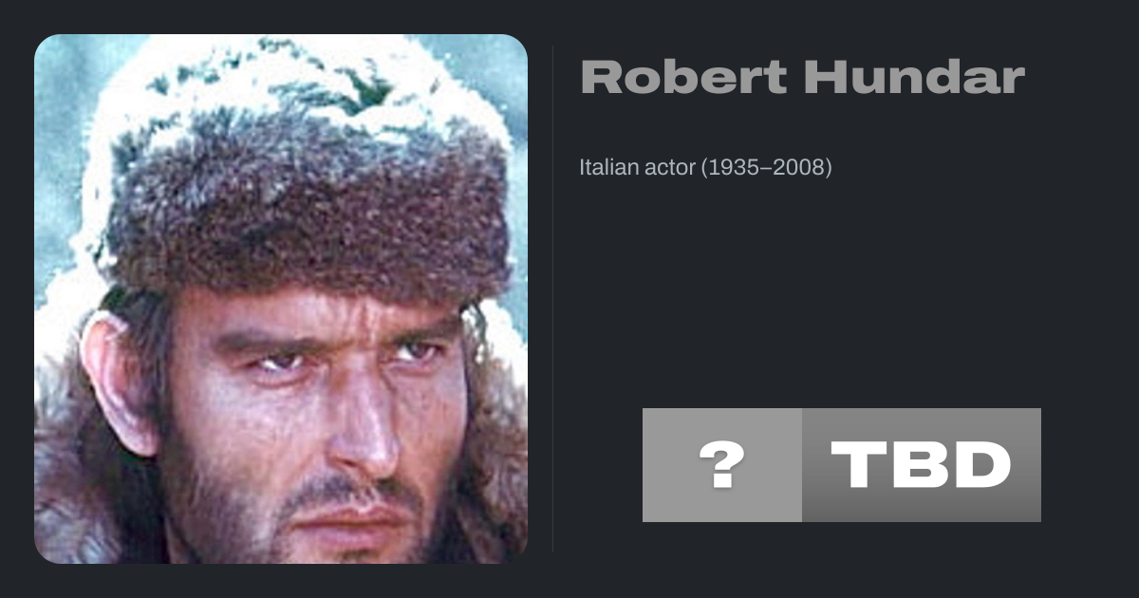Click the question mark score icon
The height and width of the screenshot is (598, 1139).
pos(722,465)
